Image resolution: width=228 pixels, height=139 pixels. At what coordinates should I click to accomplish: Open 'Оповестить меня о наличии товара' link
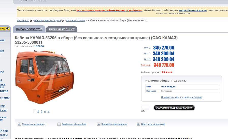(x=181, y=97)
